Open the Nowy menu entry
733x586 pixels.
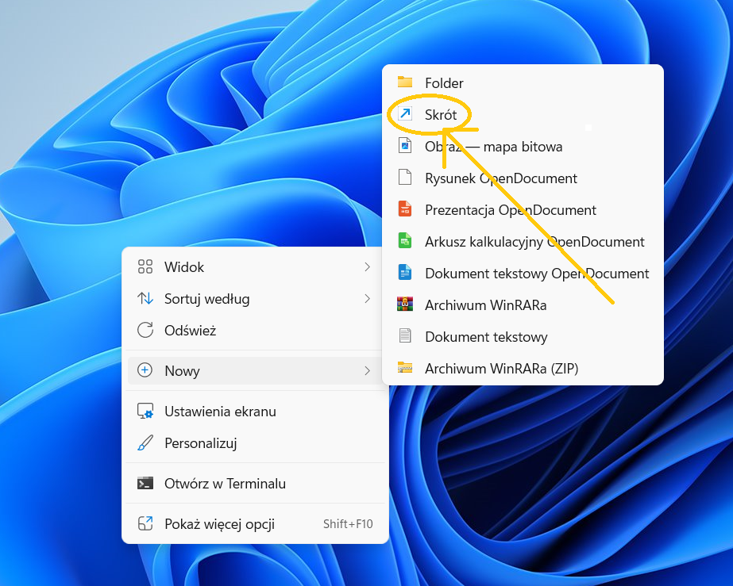[255, 370]
